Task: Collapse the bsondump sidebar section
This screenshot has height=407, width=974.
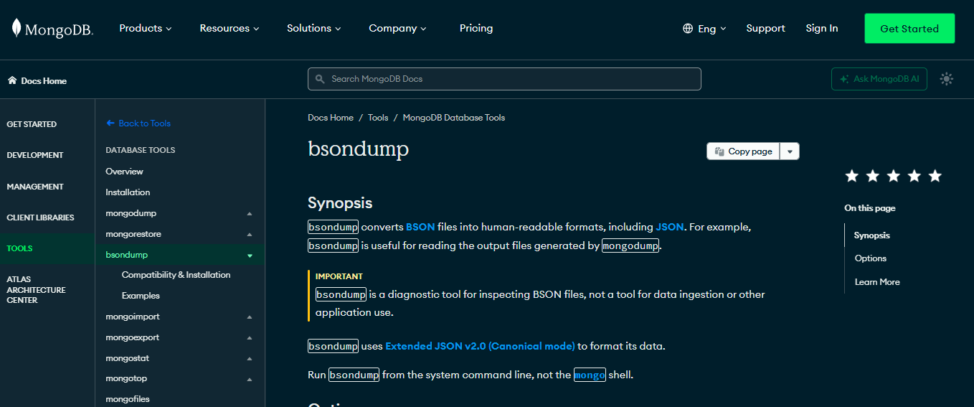Action: click(x=250, y=256)
